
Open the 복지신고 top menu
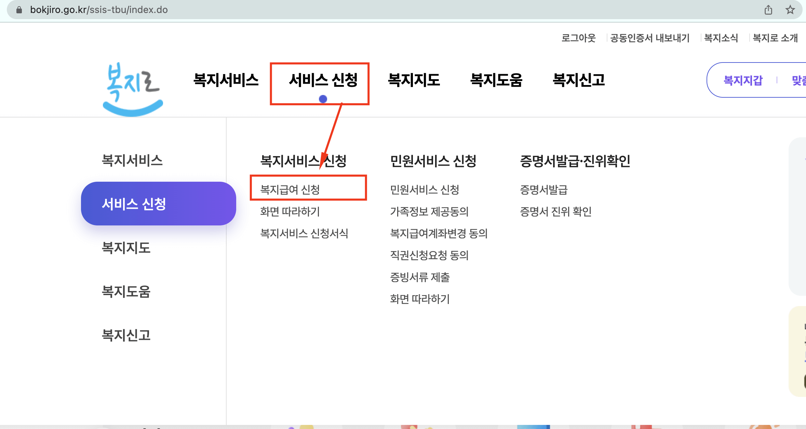(x=579, y=80)
